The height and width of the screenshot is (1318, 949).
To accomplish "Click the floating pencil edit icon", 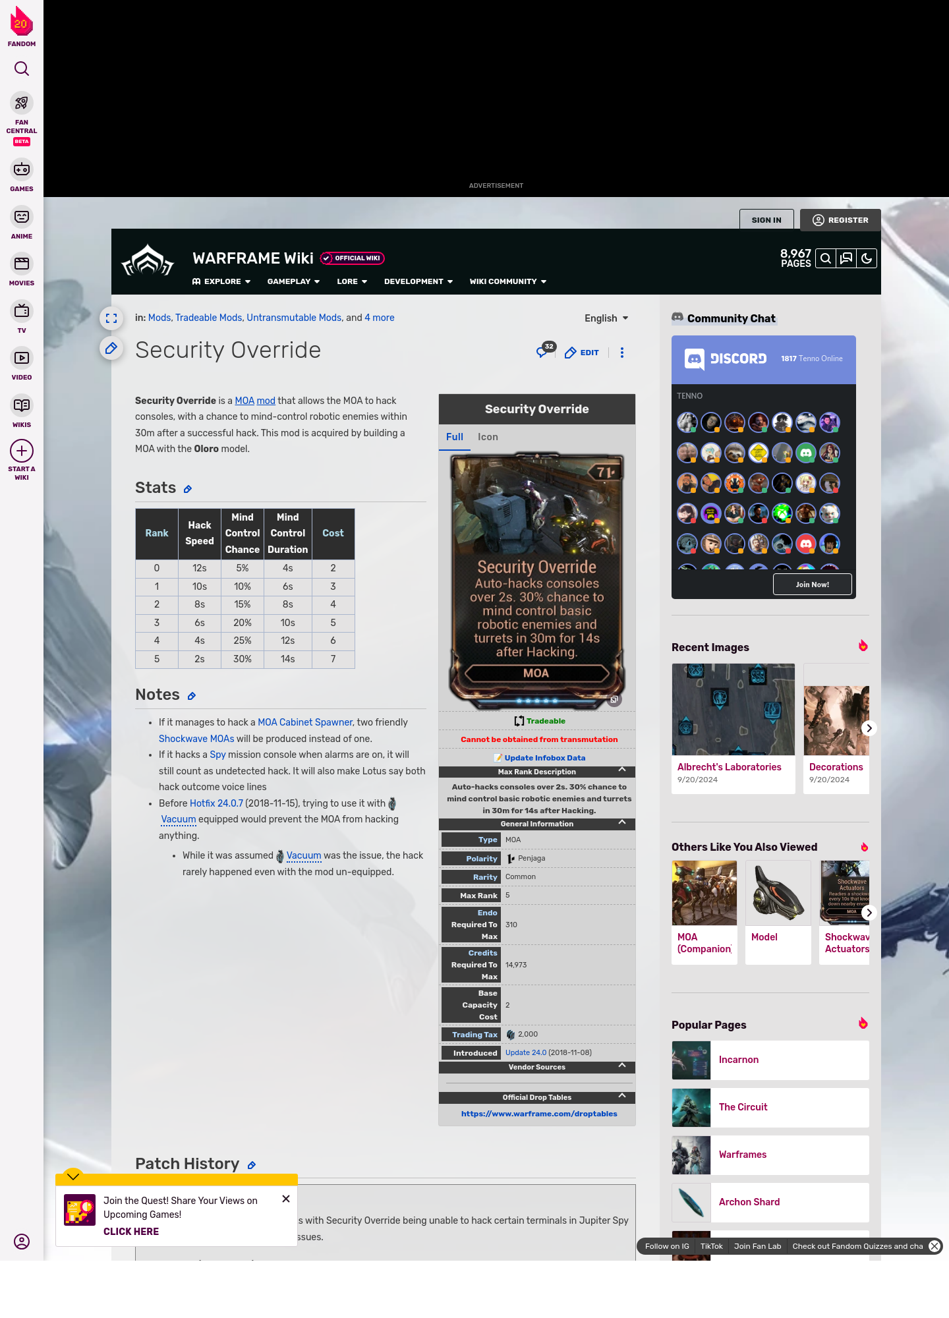I will click(x=111, y=348).
